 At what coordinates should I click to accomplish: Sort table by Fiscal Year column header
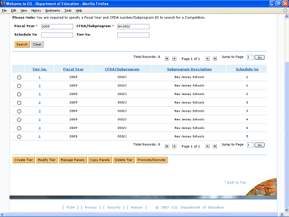point(73,69)
